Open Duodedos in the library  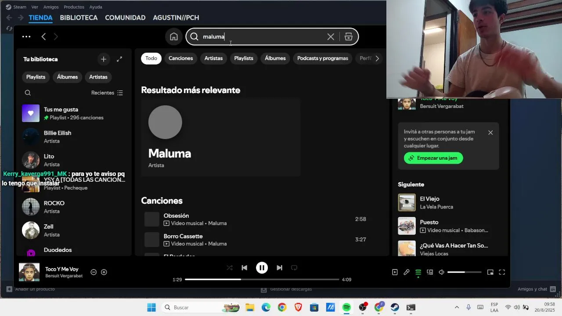74,251
